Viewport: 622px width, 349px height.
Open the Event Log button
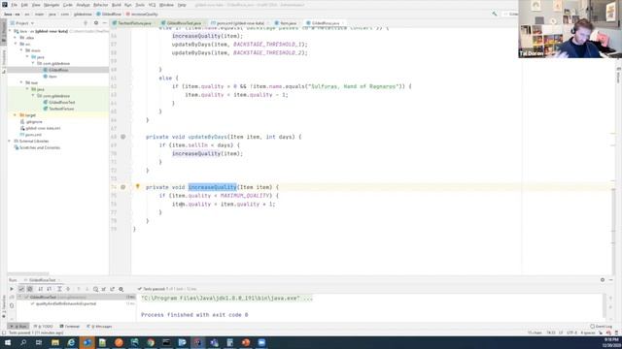601,327
